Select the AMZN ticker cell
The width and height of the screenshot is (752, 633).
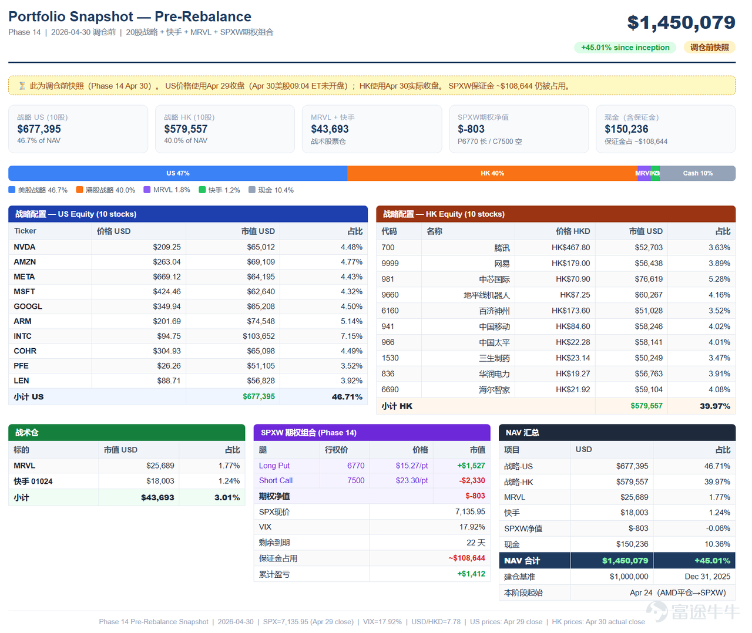[x=50, y=262]
